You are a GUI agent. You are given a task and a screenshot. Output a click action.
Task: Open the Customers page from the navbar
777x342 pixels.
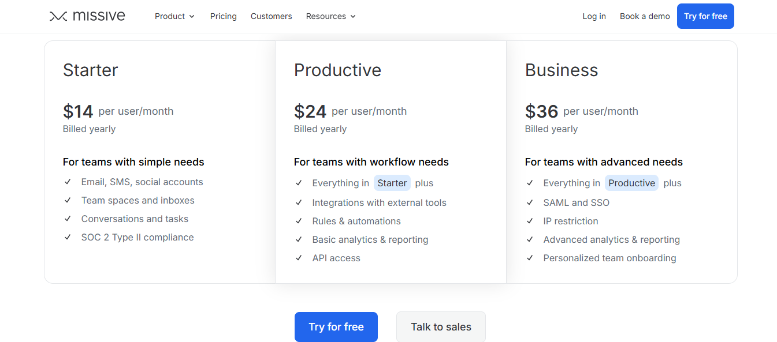(x=271, y=16)
